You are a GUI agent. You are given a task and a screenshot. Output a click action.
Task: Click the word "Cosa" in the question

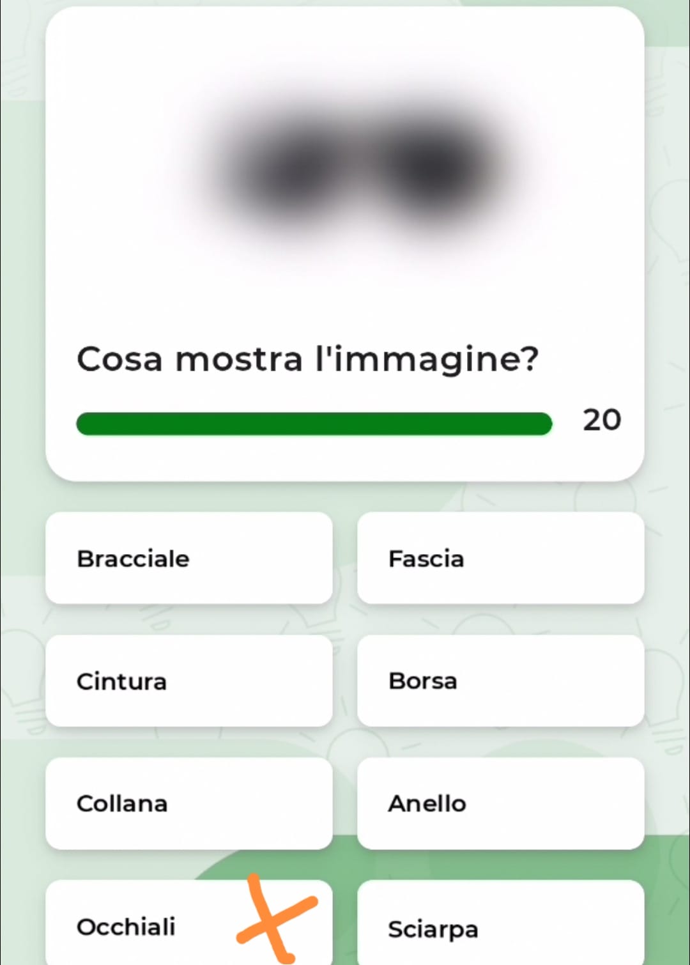pos(119,359)
